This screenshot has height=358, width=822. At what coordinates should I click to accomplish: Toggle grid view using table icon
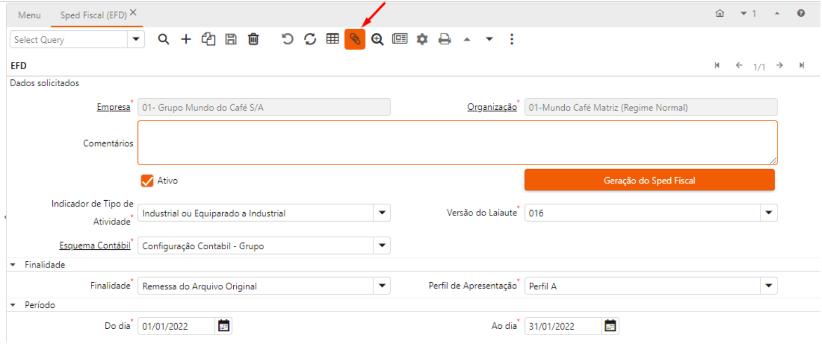[333, 39]
